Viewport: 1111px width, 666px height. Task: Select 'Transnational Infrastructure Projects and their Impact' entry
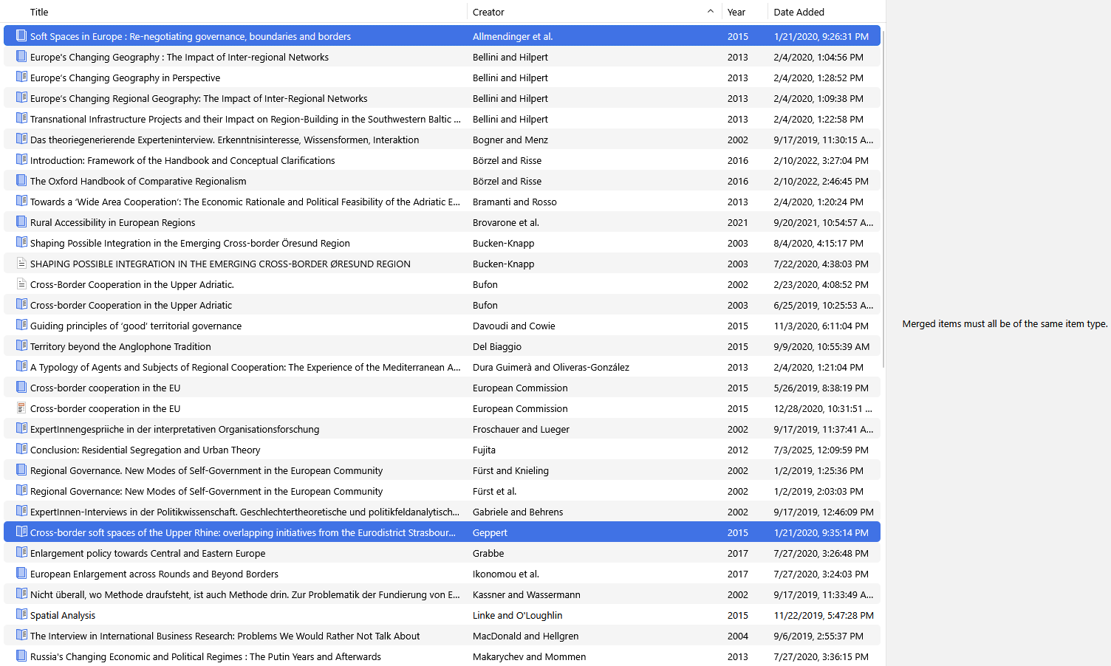442,119
